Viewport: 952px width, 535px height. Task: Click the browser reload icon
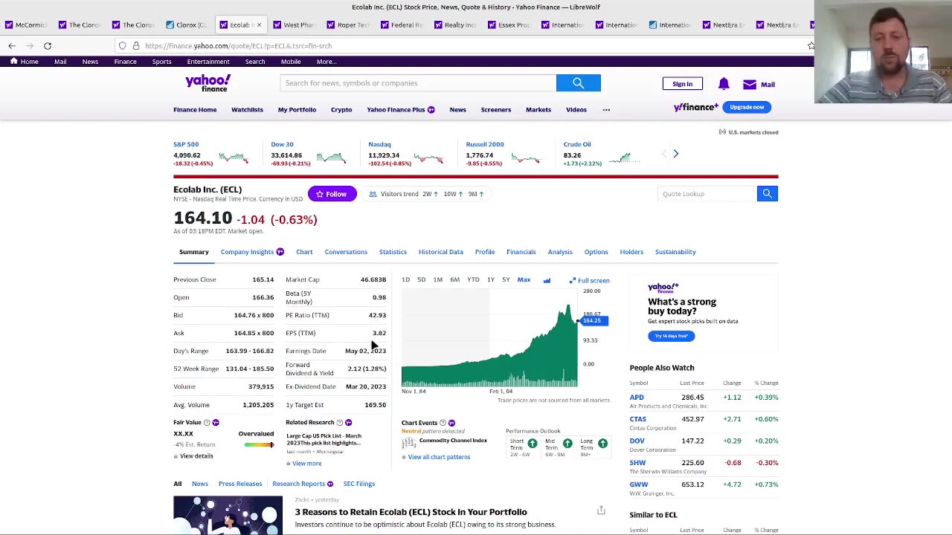pyautogui.click(x=47, y=46)
